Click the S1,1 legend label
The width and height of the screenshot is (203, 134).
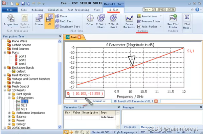[191, 51]
